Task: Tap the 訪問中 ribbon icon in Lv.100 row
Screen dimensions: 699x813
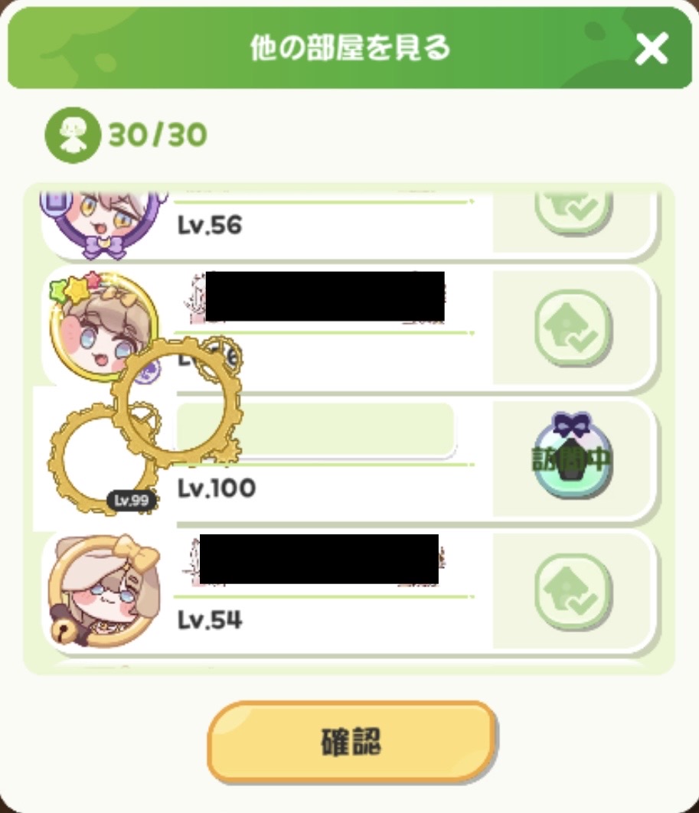Action: click(x=573, y=455)
